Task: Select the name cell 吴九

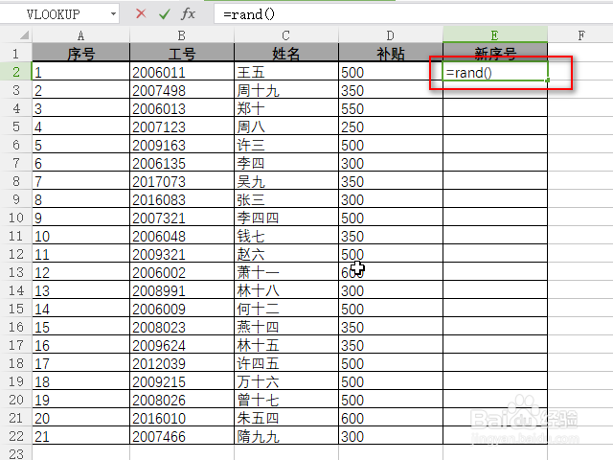Action: (x=286, y=181)
